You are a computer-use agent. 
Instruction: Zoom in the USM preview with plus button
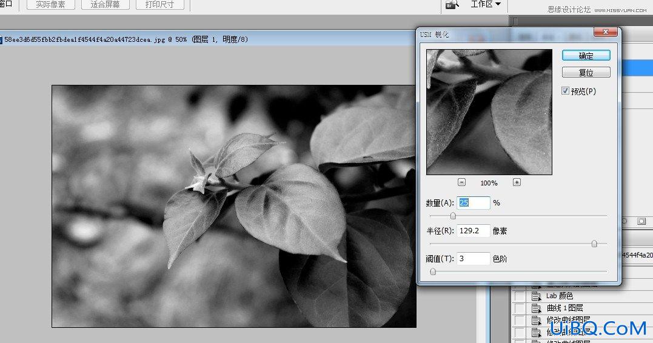[x=517, y=182]
